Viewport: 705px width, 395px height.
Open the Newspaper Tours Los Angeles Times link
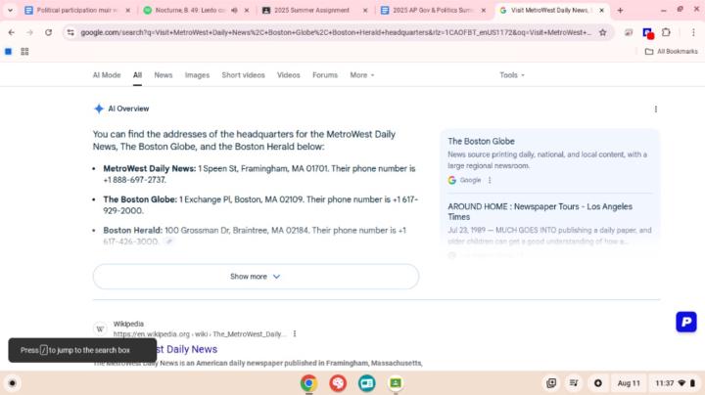pyautogui.click(x=540, y=211)
